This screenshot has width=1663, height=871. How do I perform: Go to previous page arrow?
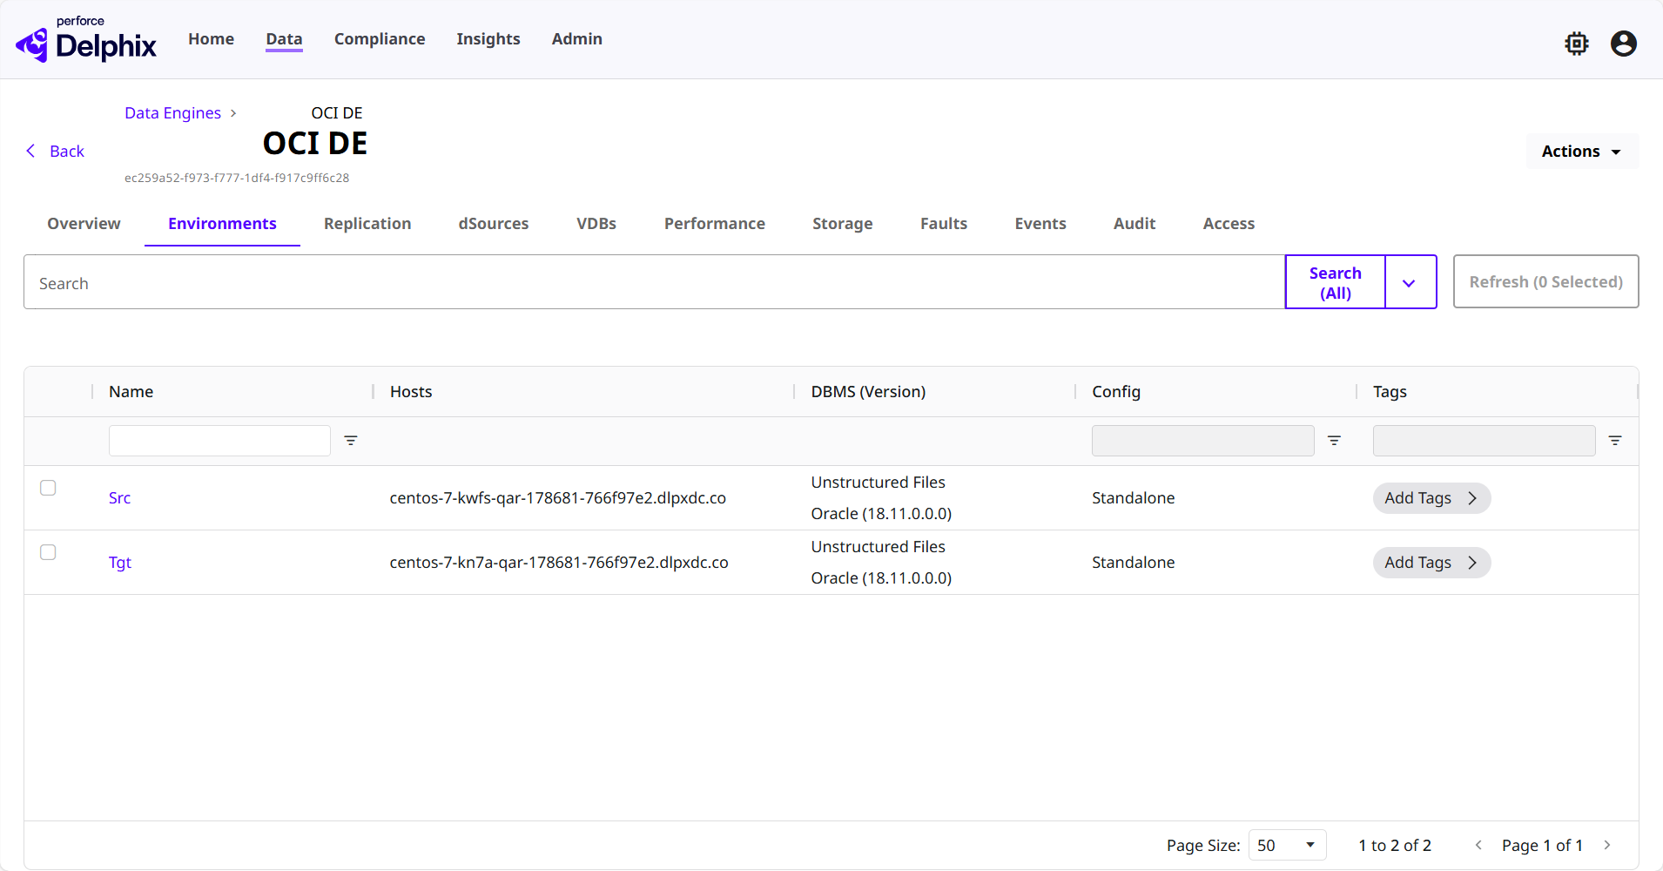[1478, 845]
